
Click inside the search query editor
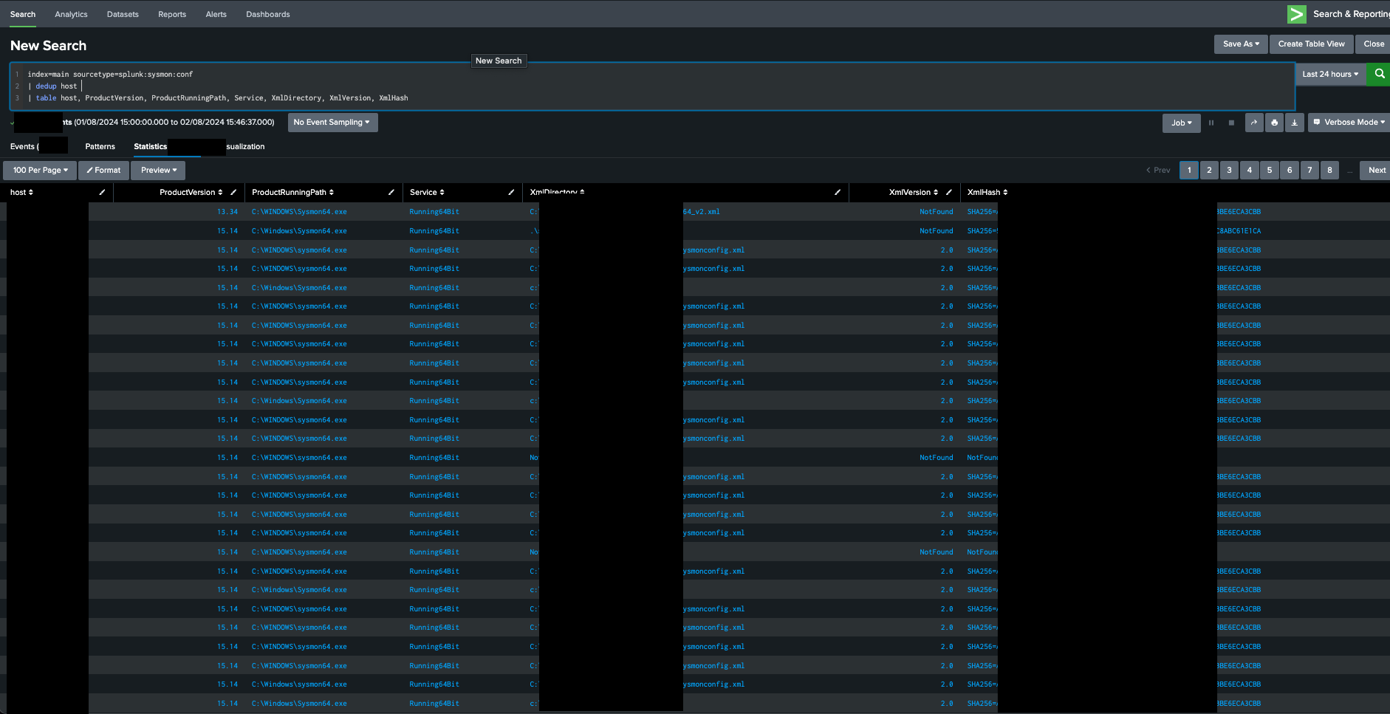(x=652, y=86)
